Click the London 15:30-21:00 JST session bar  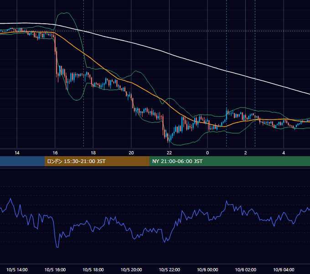(97, 161)
